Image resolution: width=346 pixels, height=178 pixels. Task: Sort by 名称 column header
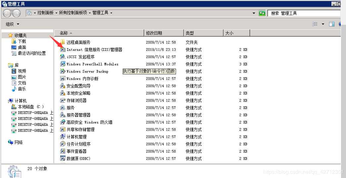(x=99, y=33)
